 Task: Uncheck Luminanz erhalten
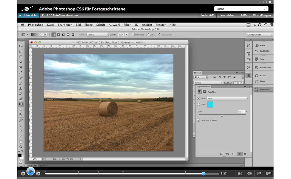click(199, 120)
